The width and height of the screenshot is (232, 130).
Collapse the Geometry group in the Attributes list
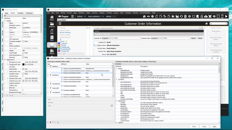(116, 79)
